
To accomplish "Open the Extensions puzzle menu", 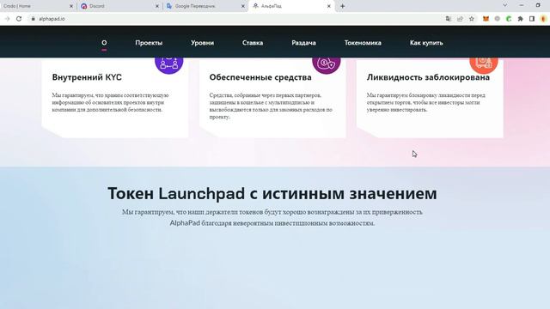I will point(520,19).
